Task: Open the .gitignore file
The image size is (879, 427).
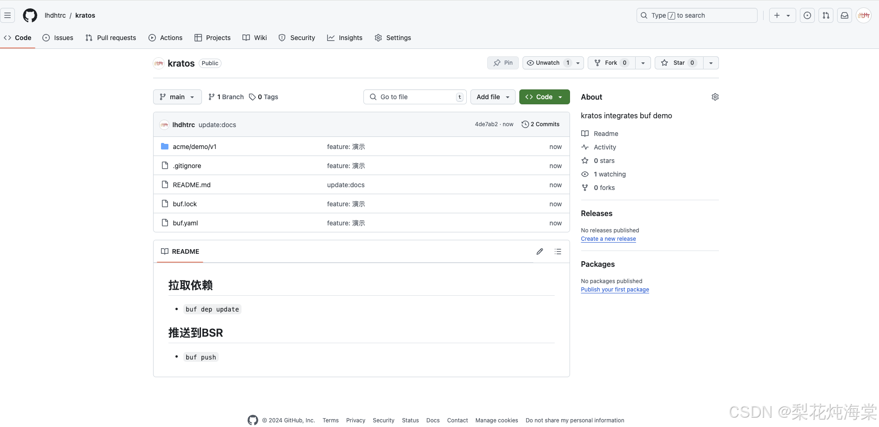Action: (187, 166)
